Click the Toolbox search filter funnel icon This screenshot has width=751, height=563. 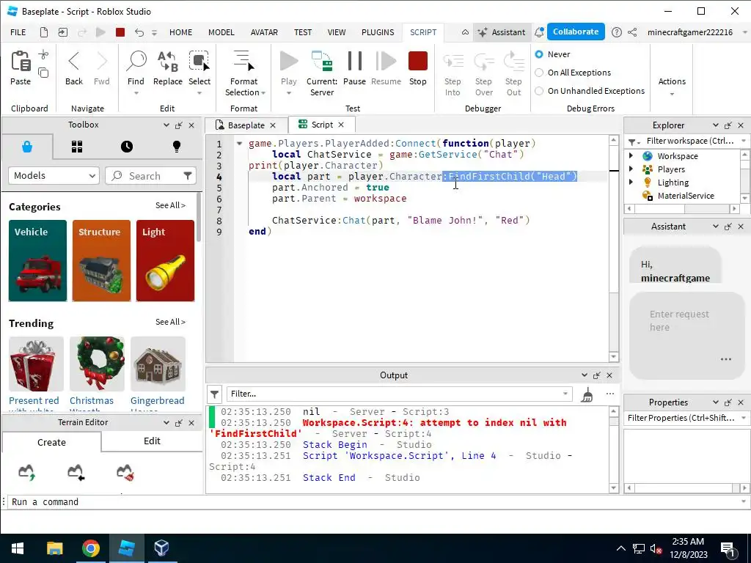[x=188, y=176]
